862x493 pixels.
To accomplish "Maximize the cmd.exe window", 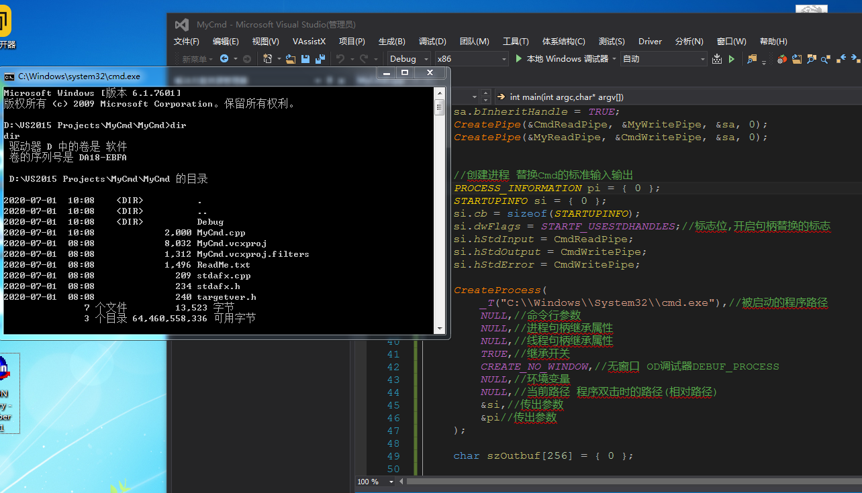I will point(405,72).
